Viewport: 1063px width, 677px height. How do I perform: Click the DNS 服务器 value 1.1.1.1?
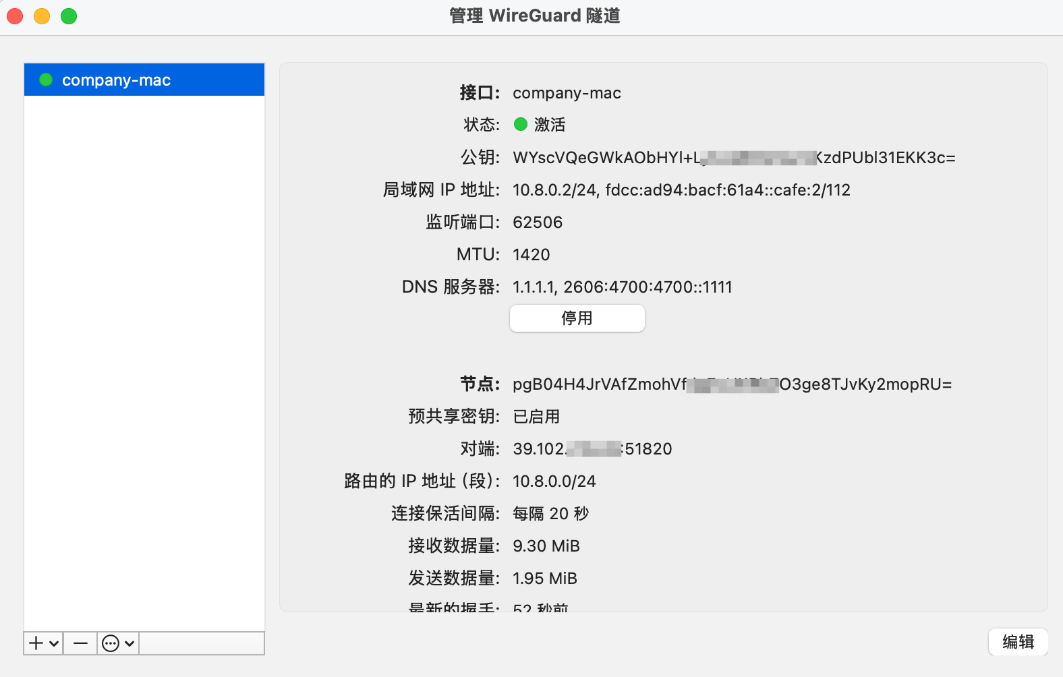click(534, 287)
